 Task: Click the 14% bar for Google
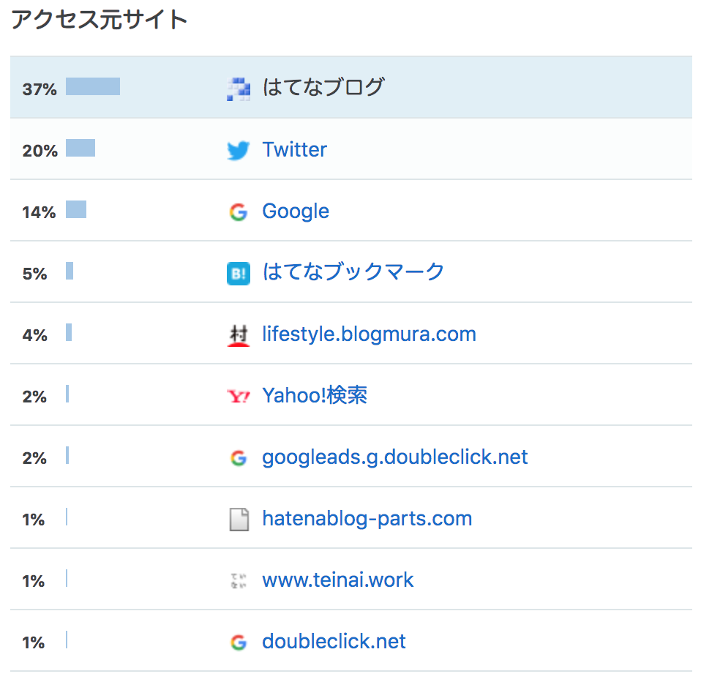(x=76, y=209)
